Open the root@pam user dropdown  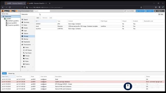tap(159, 11)
